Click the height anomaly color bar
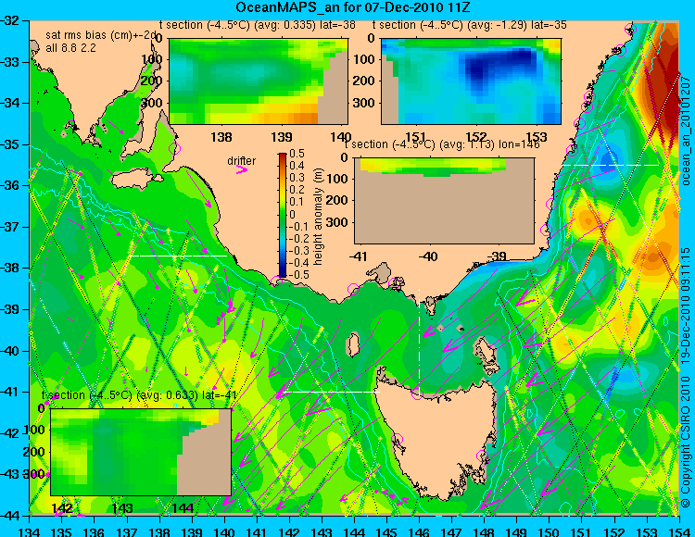Image resolution: width=695 pixels, height=537 pixels. click(283, 216)
